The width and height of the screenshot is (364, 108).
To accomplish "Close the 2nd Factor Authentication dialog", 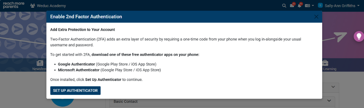I will [x=316, y=17].
